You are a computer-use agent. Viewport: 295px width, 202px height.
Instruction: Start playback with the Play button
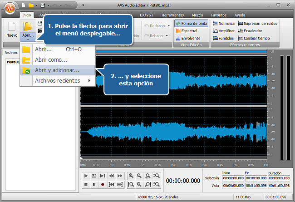coord(86,176)
